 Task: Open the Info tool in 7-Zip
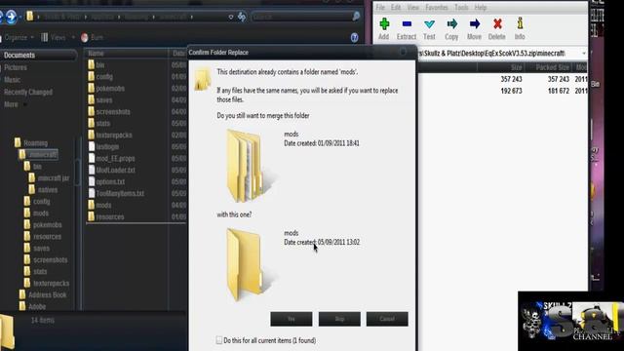point(520,23)
